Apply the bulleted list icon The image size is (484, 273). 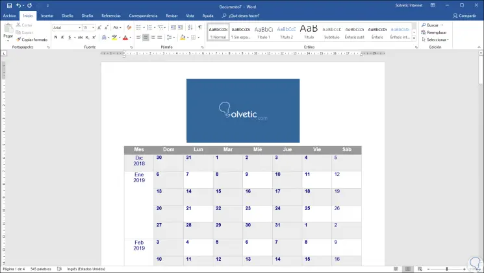[138, 27]
